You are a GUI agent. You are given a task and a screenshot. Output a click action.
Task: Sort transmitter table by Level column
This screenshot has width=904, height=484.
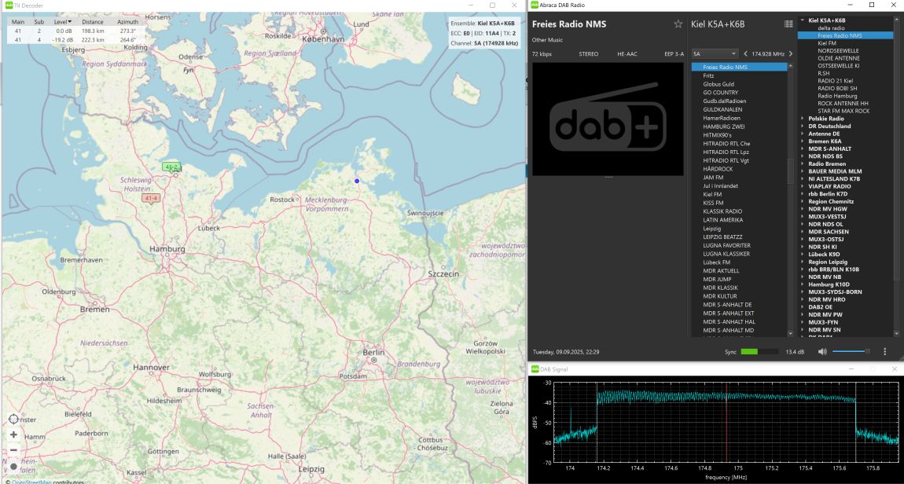(x=61, y=22)
